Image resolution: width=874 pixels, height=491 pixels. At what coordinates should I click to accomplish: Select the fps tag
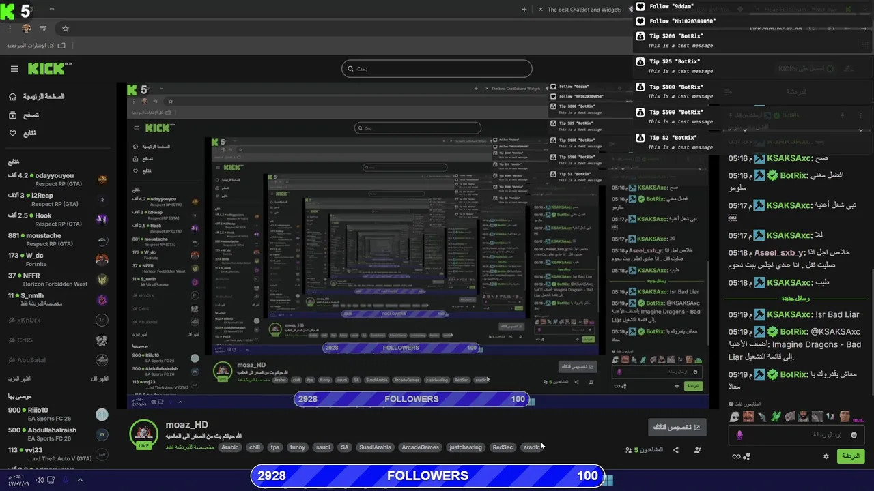pos(275,447)
